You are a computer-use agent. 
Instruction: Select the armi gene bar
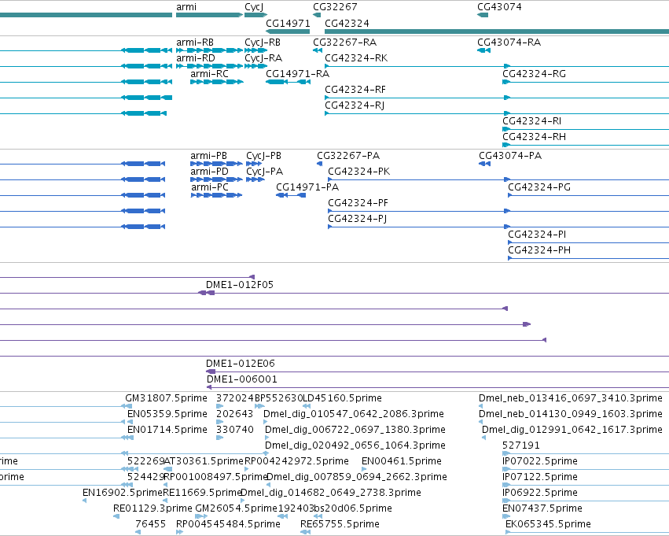coord(209,15)
